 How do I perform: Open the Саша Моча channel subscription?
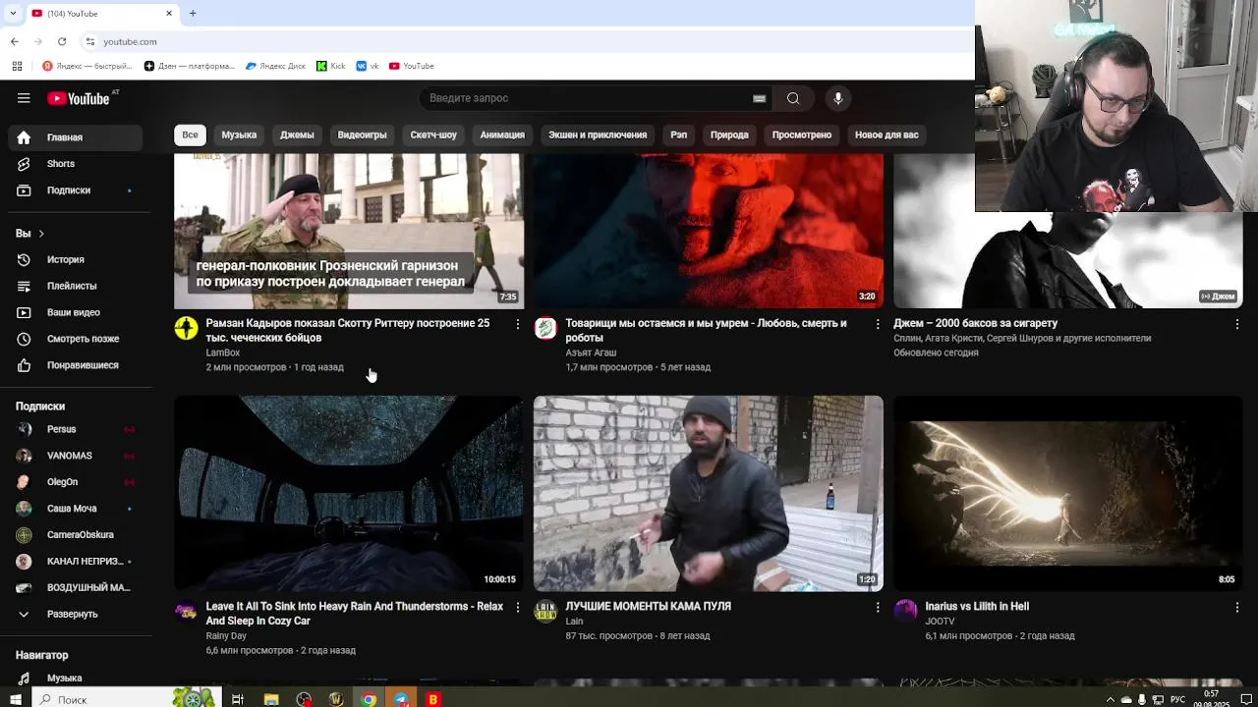click(x=76, y=509)
